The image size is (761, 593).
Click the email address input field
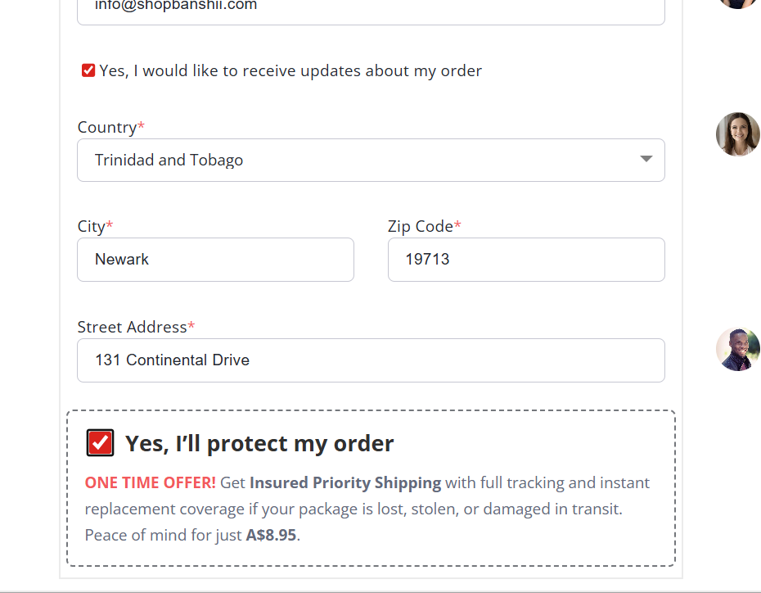(370, 10)
